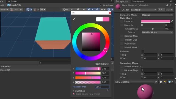Click the G value field showing 102
Viewport: 176px width, 99px height.
tap(105, 73)
